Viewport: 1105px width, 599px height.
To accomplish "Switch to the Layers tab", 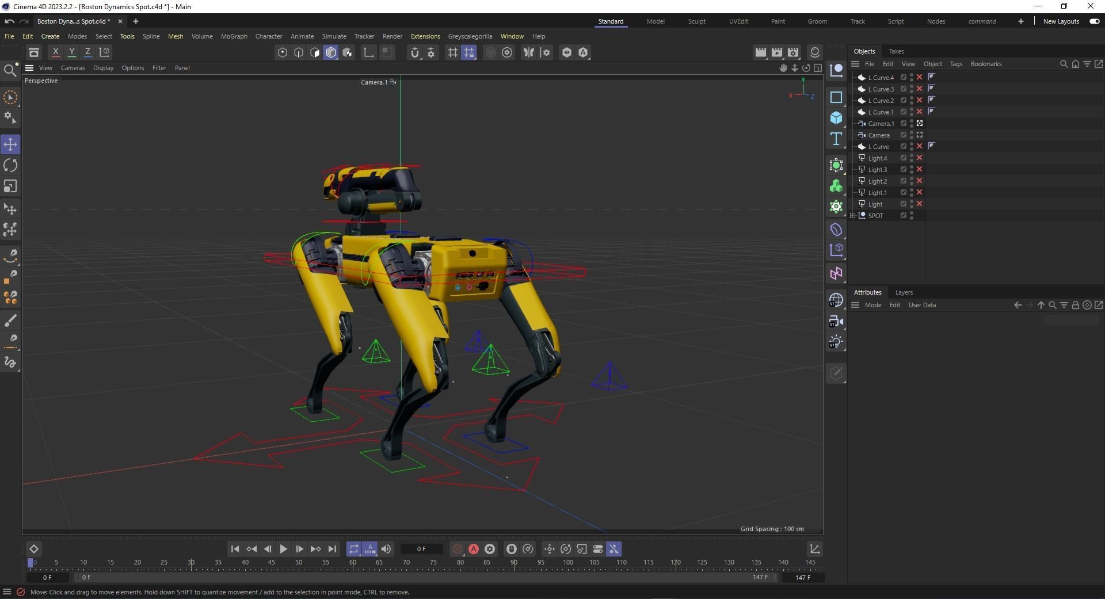I will click(x=904, y=292).
